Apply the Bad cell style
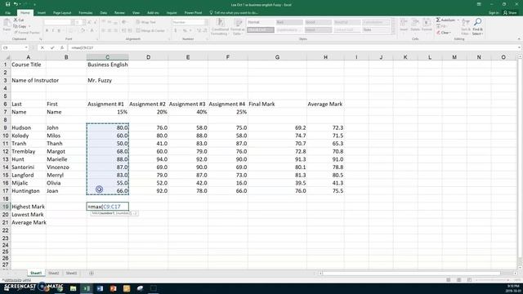Screen dimensions: 523x294 tap(289, 22)
